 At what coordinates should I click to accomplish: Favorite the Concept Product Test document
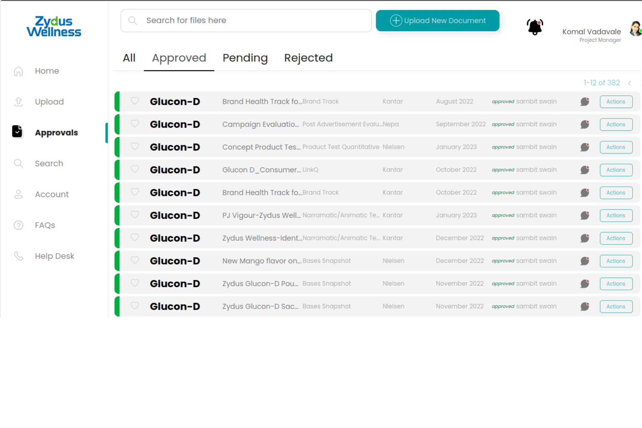click(x=135, y=146)
